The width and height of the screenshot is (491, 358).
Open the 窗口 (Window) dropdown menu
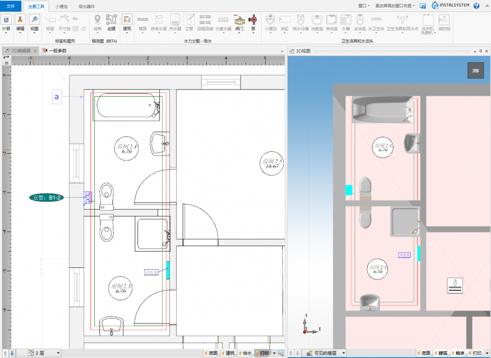point(361,5)
